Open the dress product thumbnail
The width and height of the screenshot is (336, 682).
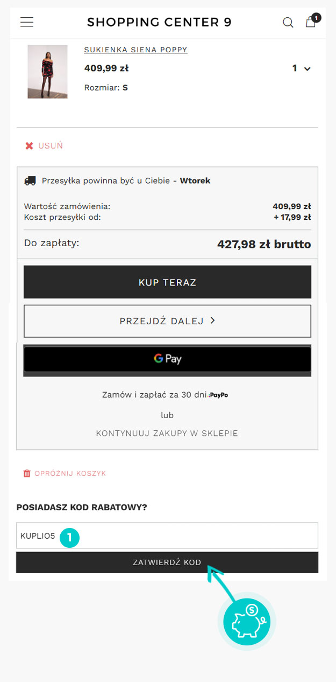47,72
